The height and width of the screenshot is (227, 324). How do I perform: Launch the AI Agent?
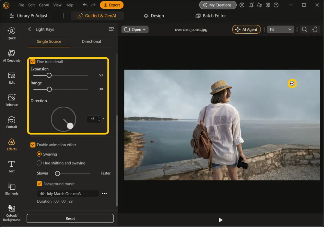[247, 30]
